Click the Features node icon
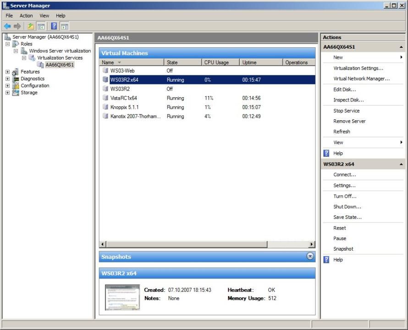Screen dimensions: 408x330 [x=16, y=72]
